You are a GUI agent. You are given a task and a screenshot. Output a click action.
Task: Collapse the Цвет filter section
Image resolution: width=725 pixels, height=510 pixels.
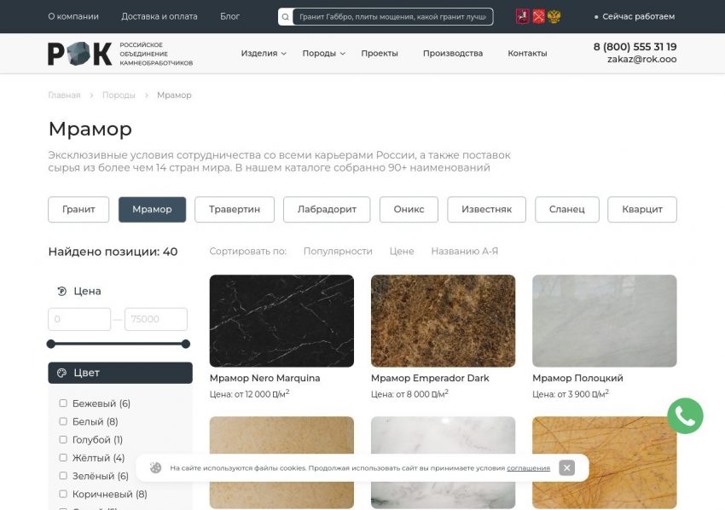point(120,374)
